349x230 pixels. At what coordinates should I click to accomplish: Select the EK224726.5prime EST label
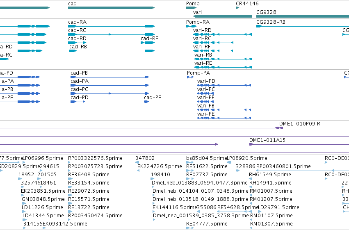[160, 166]
